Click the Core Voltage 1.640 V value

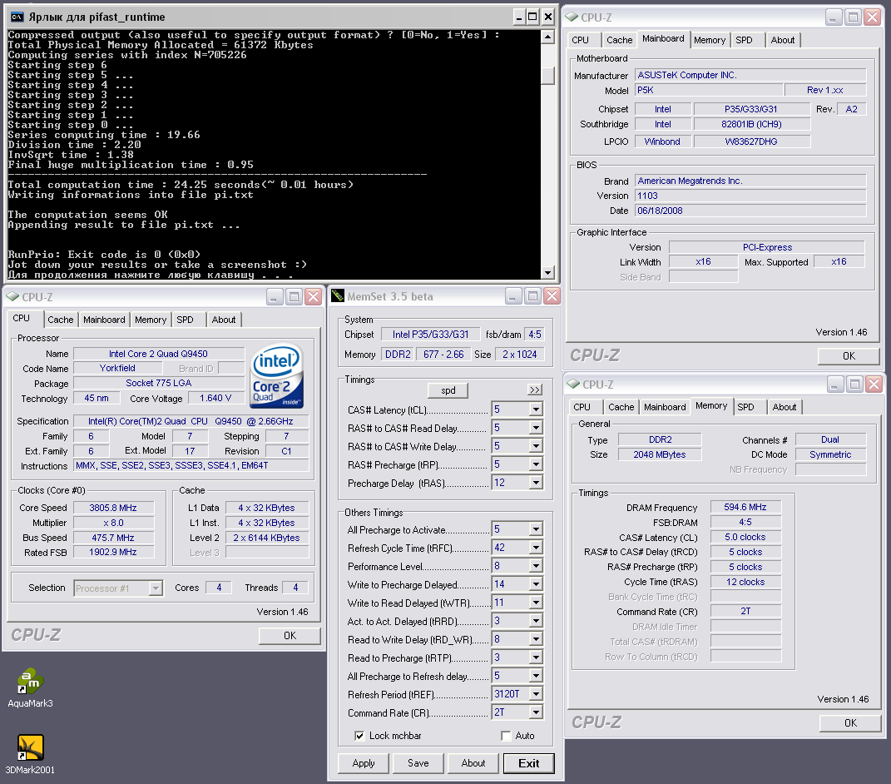tap(215, 398)
